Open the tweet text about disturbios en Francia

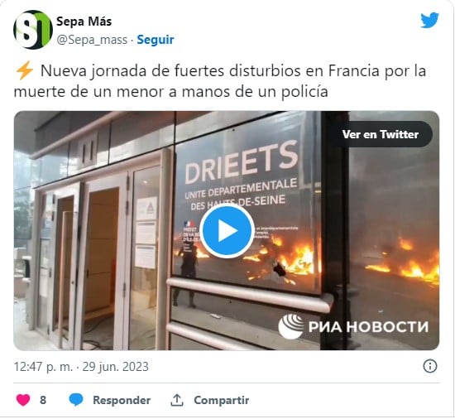click(220, 81)
